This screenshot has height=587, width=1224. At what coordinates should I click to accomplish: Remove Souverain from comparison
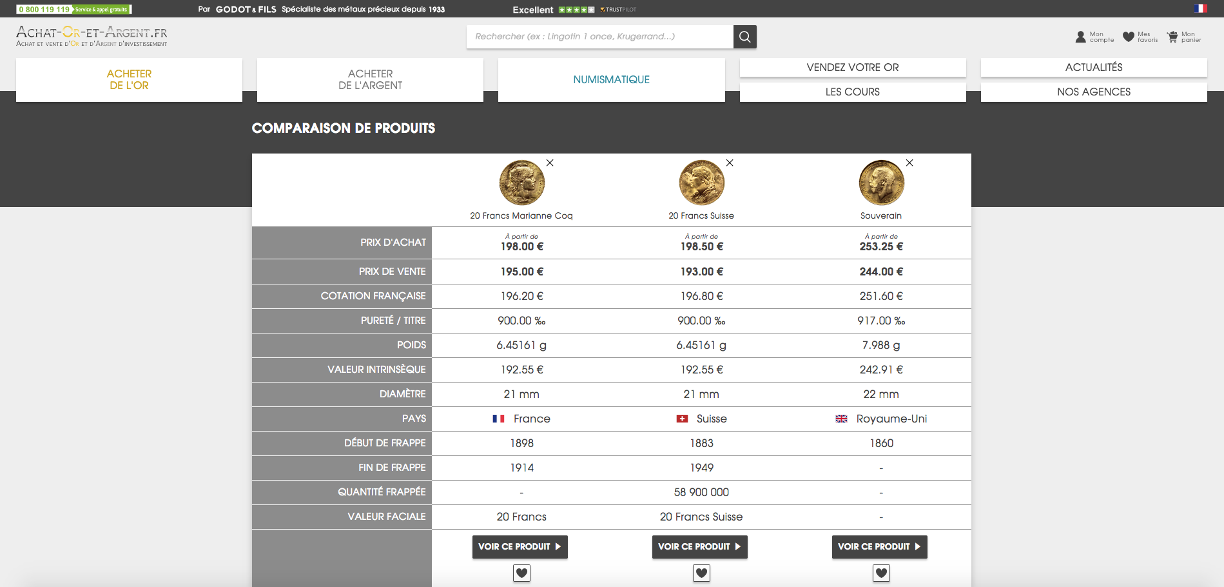(x=909, y=163)
